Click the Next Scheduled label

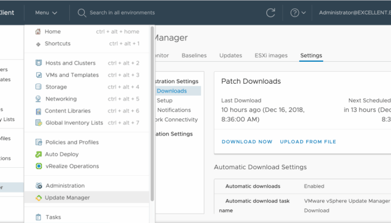370,100
